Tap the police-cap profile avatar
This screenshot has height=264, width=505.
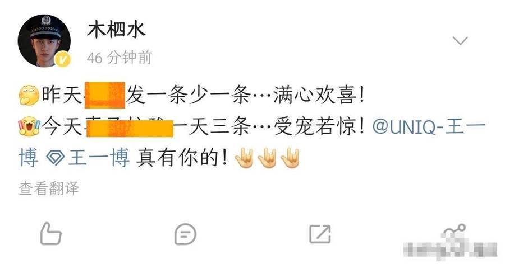(44, 40)
